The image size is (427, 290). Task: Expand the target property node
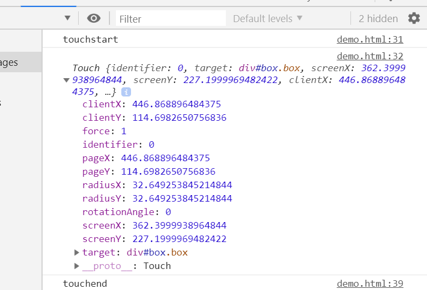(x=77, y=252)
